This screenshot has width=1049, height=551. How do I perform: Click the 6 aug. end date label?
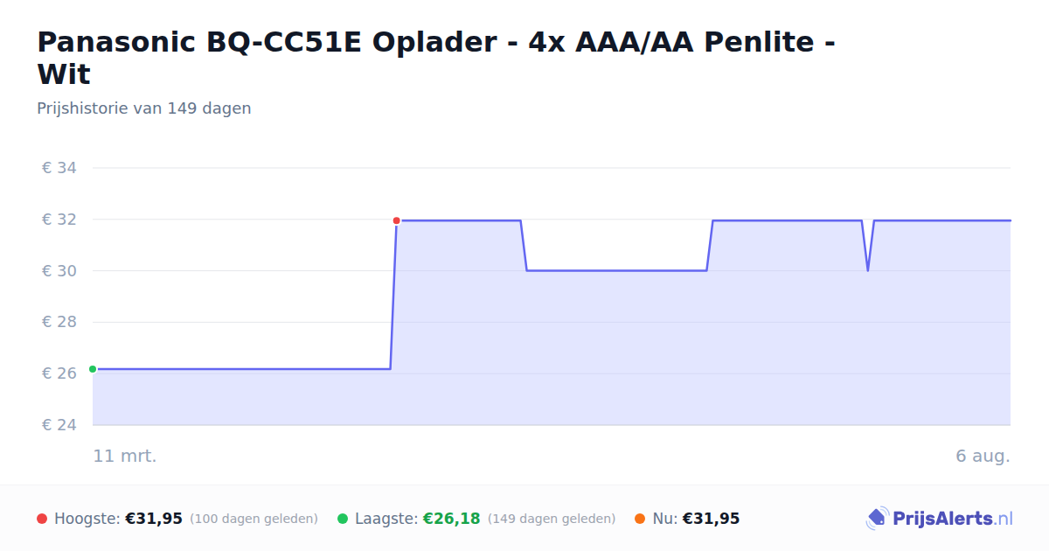983,456
